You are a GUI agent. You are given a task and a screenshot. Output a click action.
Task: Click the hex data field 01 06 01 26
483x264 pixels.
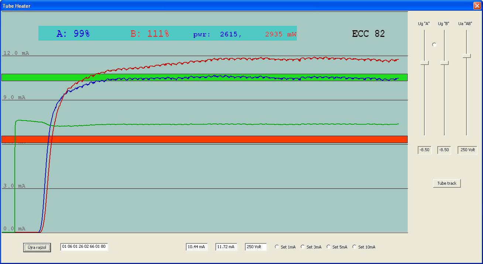pyautogui.click(x=84, y=247)
